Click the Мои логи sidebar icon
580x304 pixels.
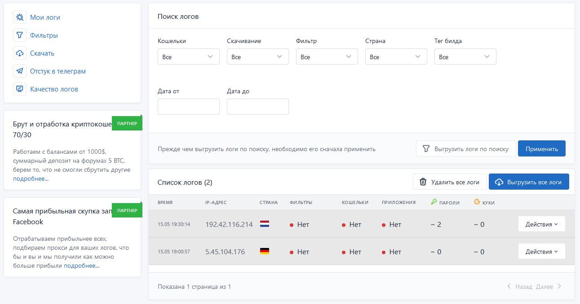(20, 17)
